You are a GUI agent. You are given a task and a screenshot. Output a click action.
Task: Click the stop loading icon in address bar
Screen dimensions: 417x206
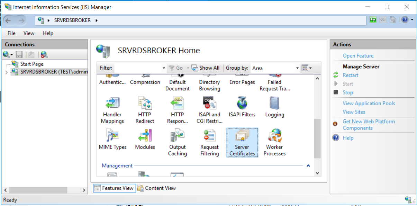(x=383, y=20)
